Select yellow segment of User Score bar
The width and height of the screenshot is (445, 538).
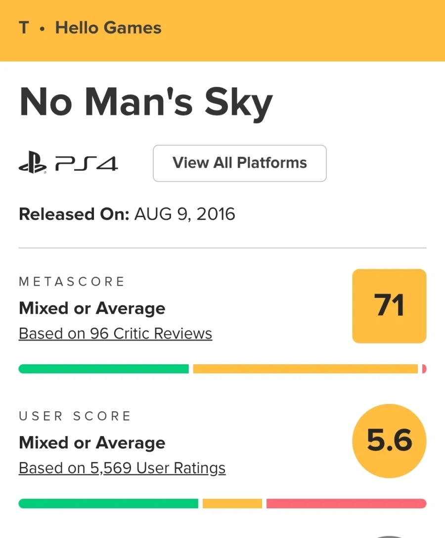click(x=232, y=503)
